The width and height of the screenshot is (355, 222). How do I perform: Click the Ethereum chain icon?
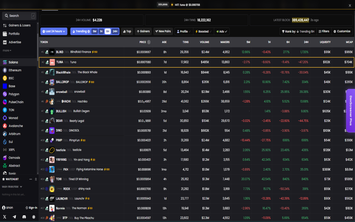tap(5, 70)
